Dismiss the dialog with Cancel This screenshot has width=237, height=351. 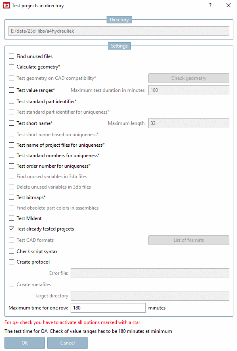coord(67,343)
